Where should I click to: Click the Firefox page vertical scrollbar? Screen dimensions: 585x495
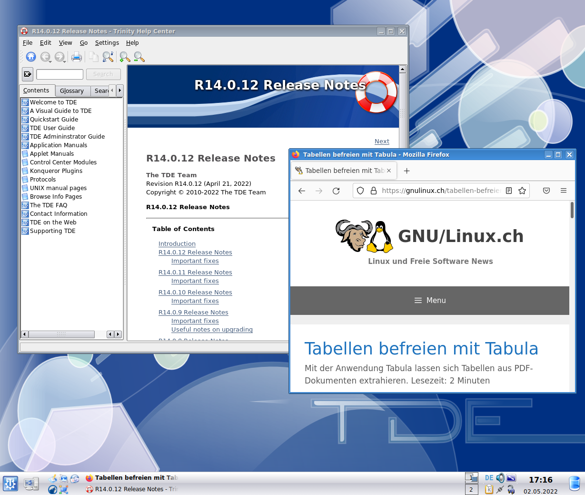[x=572, y=210]
